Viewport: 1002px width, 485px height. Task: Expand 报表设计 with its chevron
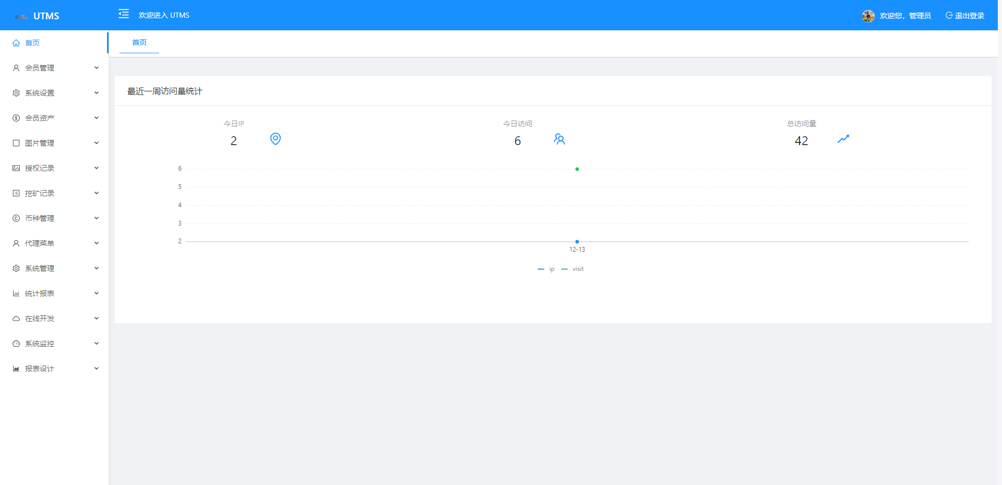click(97, 369)
